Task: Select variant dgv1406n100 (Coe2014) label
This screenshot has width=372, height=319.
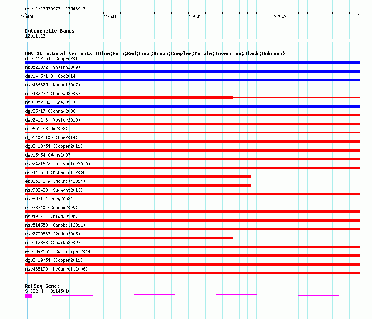Action: click(x=51, y=76)
